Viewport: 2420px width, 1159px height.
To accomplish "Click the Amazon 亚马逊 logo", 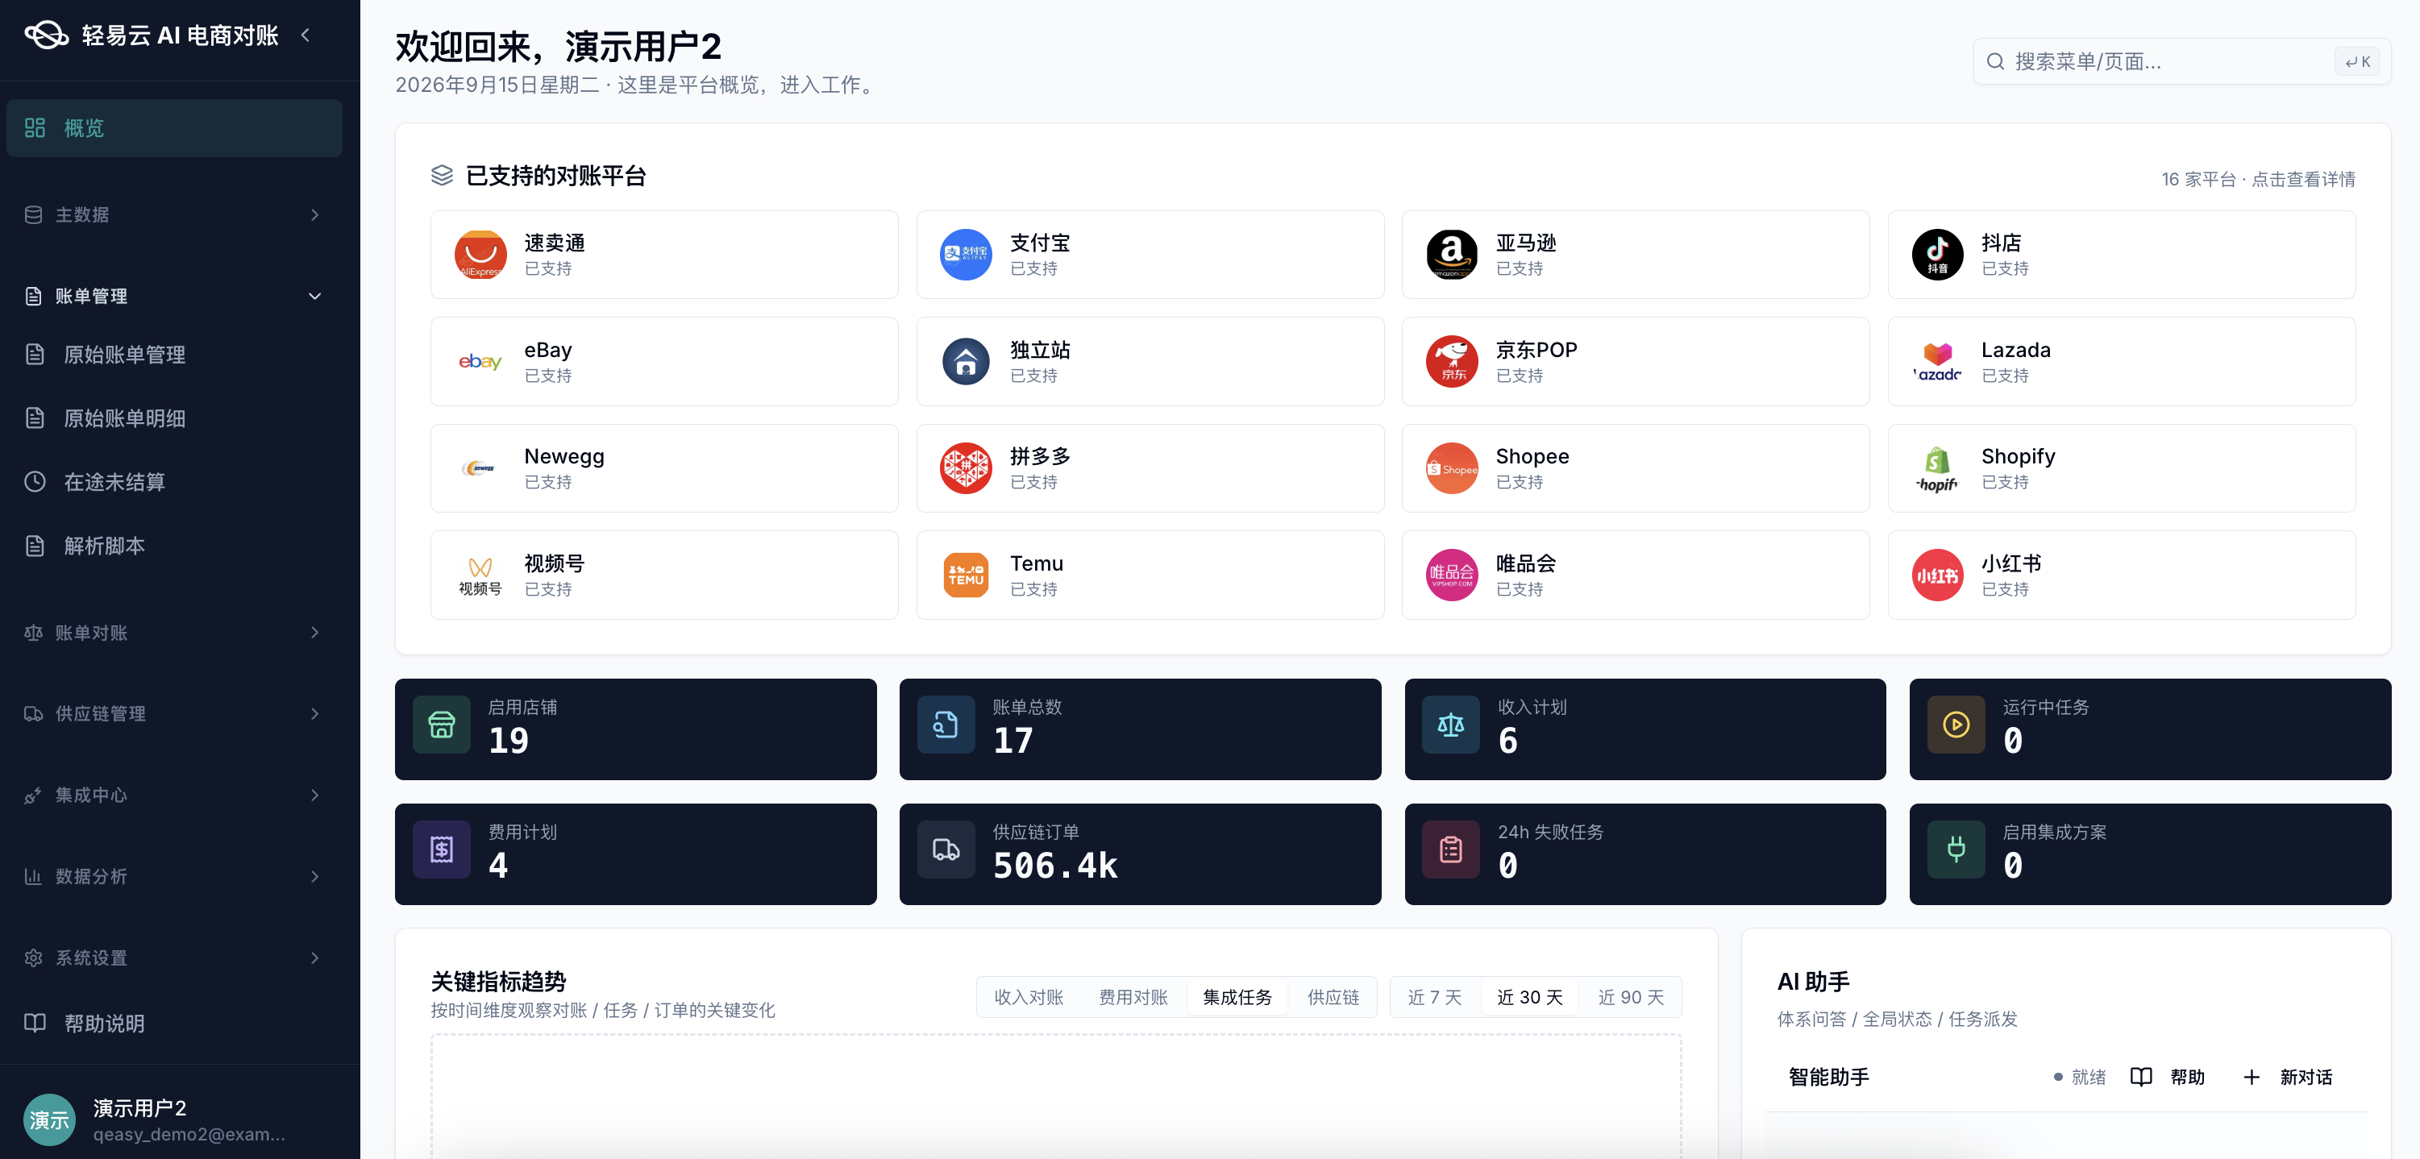I will coord(1452,255).
